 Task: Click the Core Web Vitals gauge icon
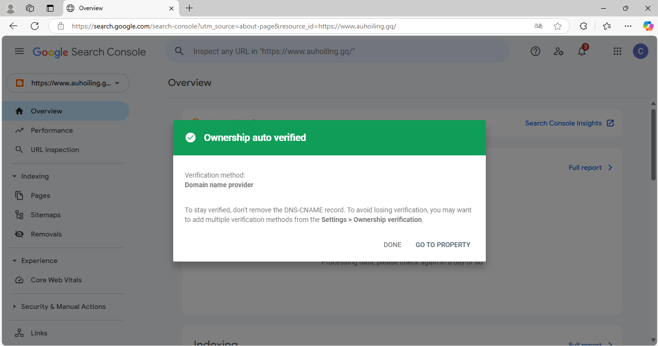point(19,280)
